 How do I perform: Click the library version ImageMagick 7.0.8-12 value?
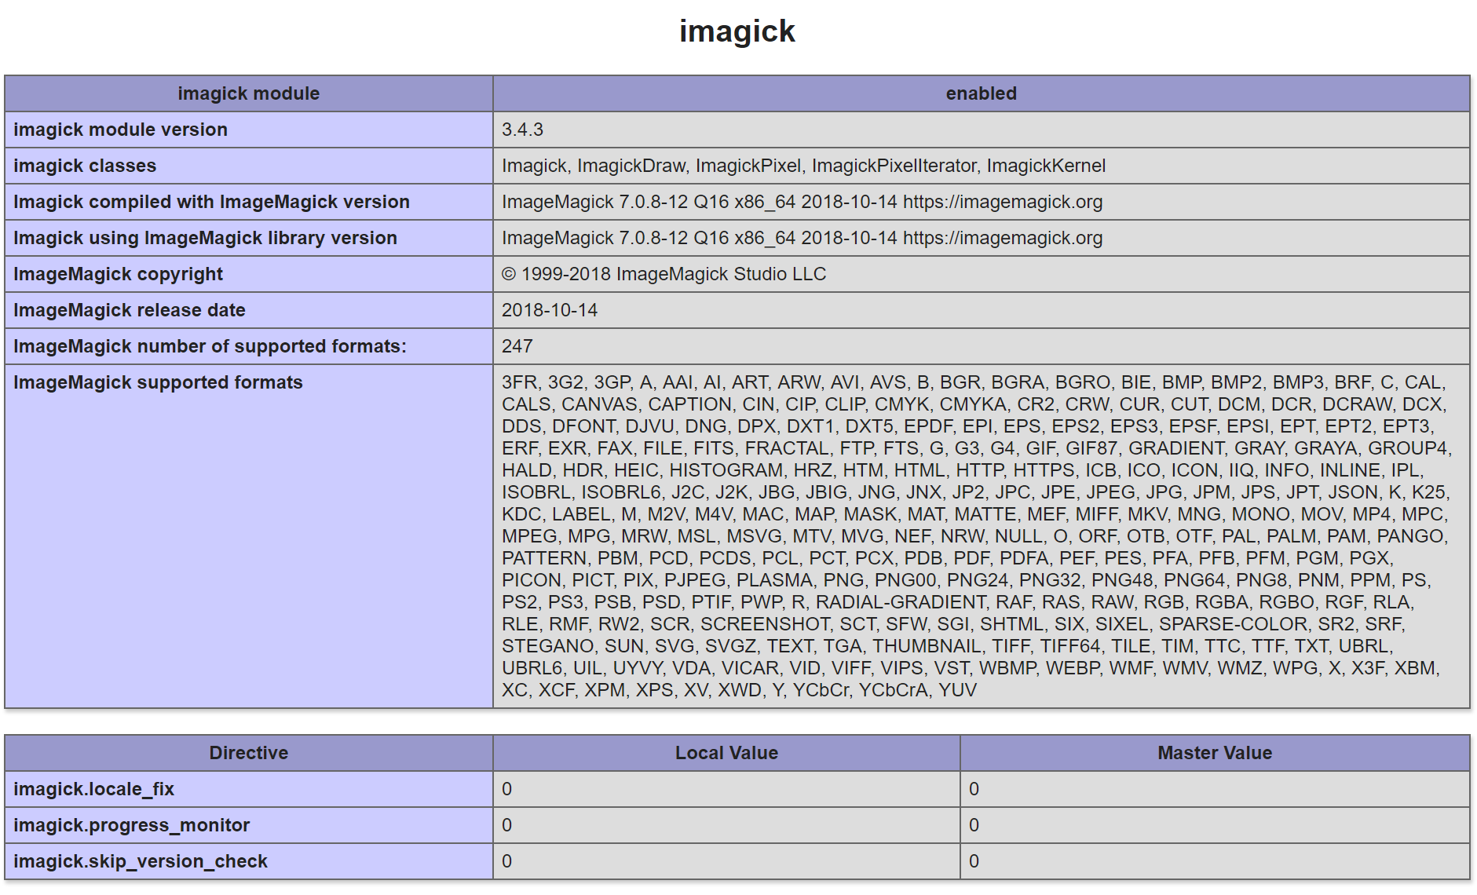tap(802, 238)
